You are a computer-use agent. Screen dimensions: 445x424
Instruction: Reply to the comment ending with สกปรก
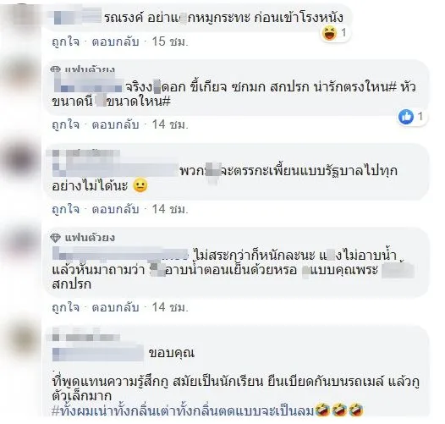(115, 307)
